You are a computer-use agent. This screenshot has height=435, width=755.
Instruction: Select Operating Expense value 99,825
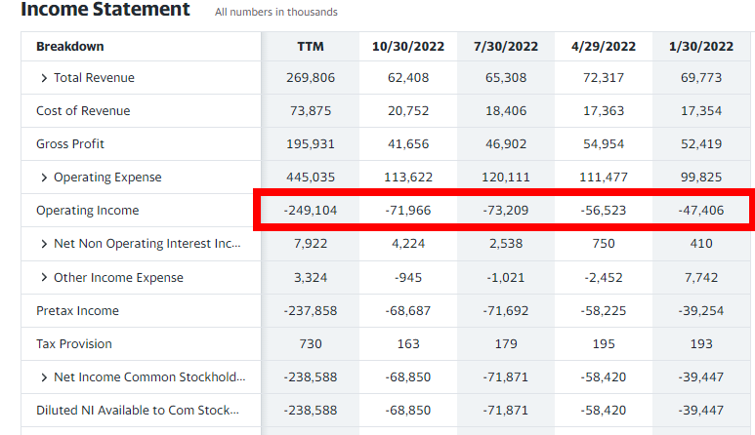(x=701, y=178)
